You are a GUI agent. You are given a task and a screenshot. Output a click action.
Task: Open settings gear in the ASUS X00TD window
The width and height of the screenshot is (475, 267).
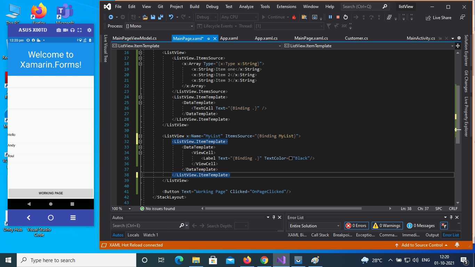89,30
